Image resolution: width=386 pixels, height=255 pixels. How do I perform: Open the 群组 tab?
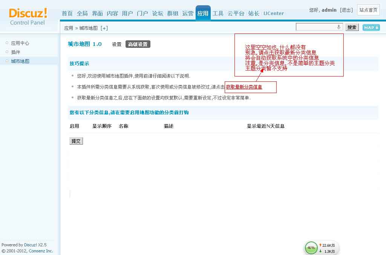(x=173, y=13)
